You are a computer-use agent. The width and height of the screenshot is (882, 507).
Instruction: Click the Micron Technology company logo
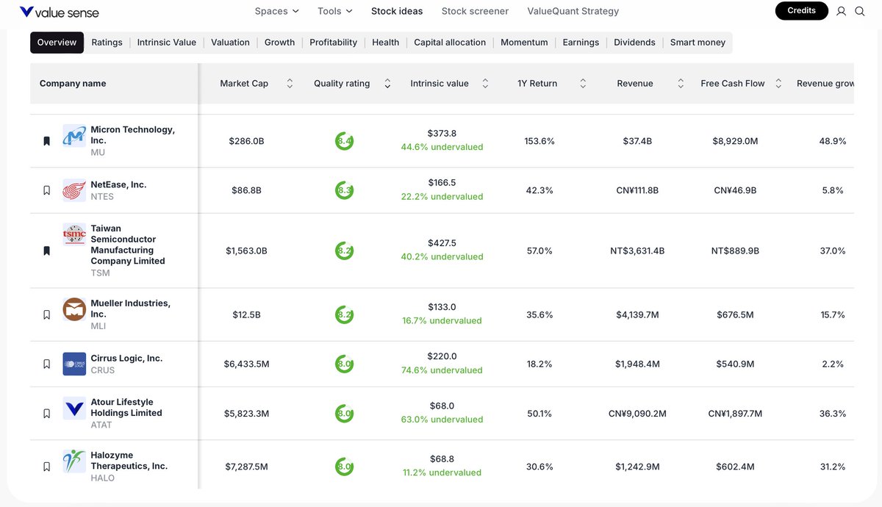click(74, 136)
